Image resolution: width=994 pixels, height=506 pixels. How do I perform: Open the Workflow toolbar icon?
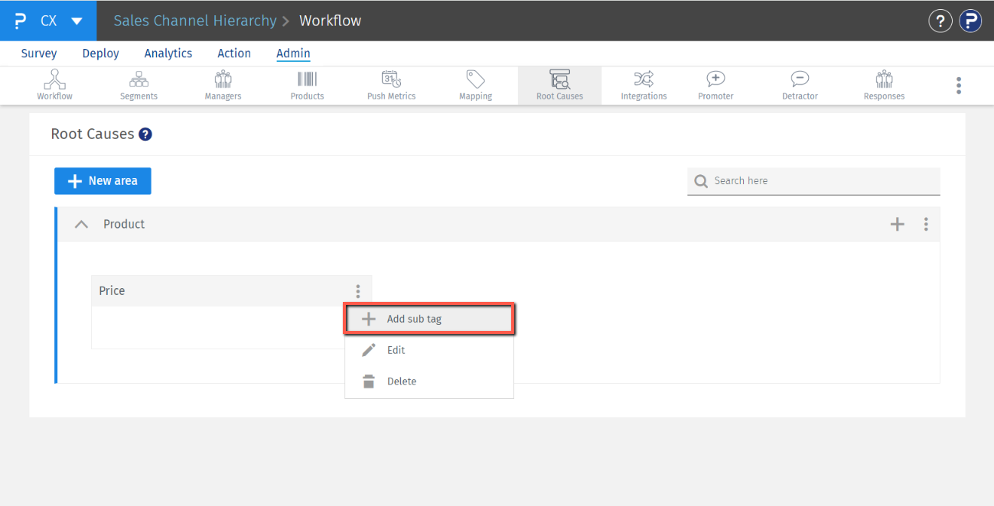[54, 85]
